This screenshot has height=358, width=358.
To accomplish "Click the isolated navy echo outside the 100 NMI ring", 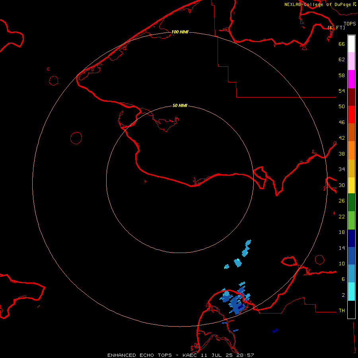I will 275,331.
